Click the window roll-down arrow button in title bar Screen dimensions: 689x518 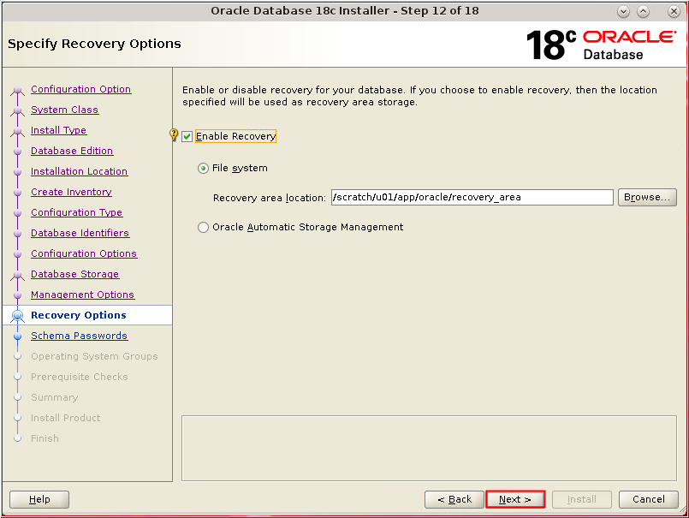pos(623,11)
